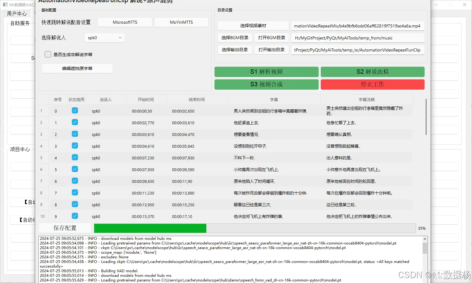Viewport: 472px width, 283px height.
Task: Click the 选择BGM目录 button
Action: (x=235, y=38)
